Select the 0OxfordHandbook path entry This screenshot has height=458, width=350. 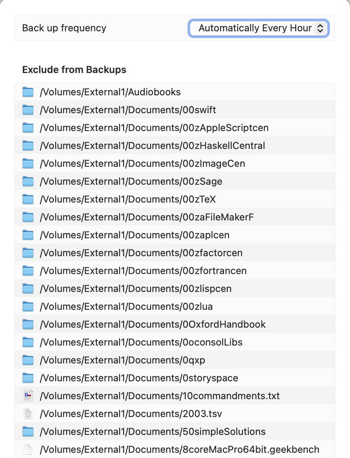pos(153,324)
